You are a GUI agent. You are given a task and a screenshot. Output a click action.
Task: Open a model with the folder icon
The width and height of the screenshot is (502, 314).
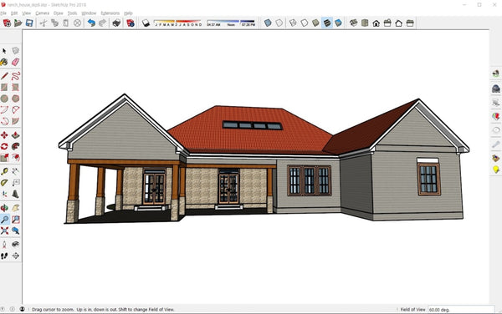click(18, 23)
